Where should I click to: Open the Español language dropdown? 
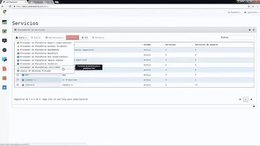(234, 12)
